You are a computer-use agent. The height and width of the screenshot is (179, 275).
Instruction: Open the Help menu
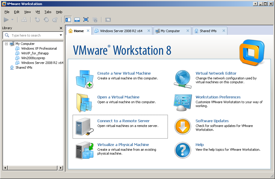coord(59,12)
